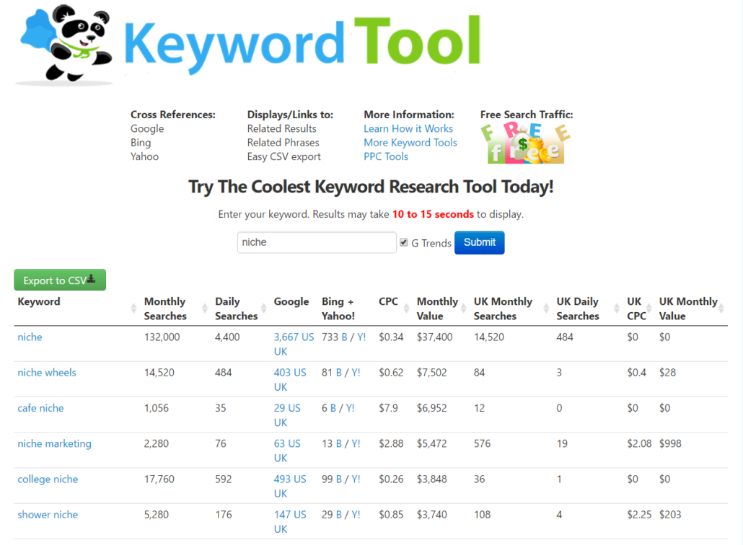Sort by UK Monthly Searches arrows
Screen dimensions: 743x545
(x=546, y=309)
